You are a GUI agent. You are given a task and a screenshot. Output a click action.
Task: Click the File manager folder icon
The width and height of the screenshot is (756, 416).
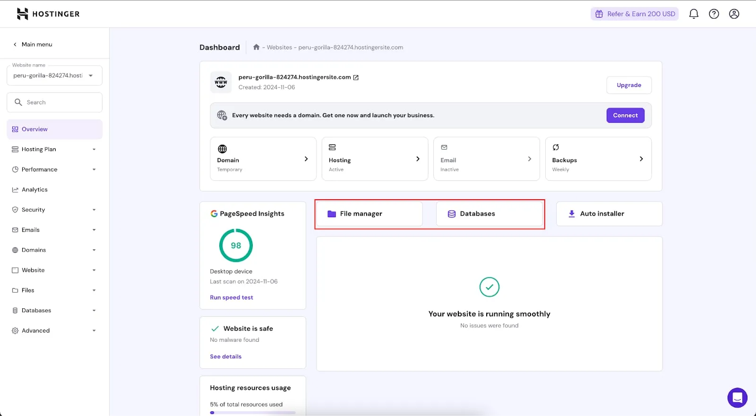[332, 214]
